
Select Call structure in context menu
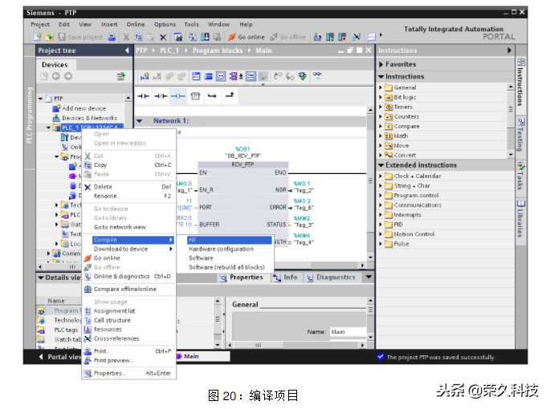coord(128,320)
